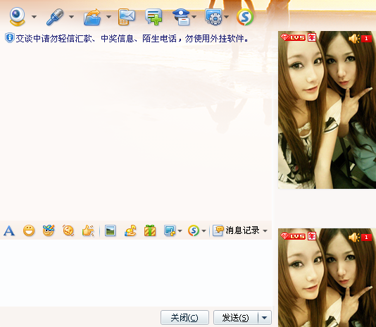Open the remote desktop application icon
The height and width of the screenshot is (327, 376).
(213, 17)
